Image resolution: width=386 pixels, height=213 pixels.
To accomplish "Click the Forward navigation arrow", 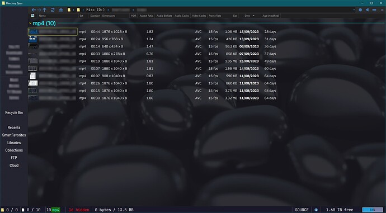I will coord(39,10).
